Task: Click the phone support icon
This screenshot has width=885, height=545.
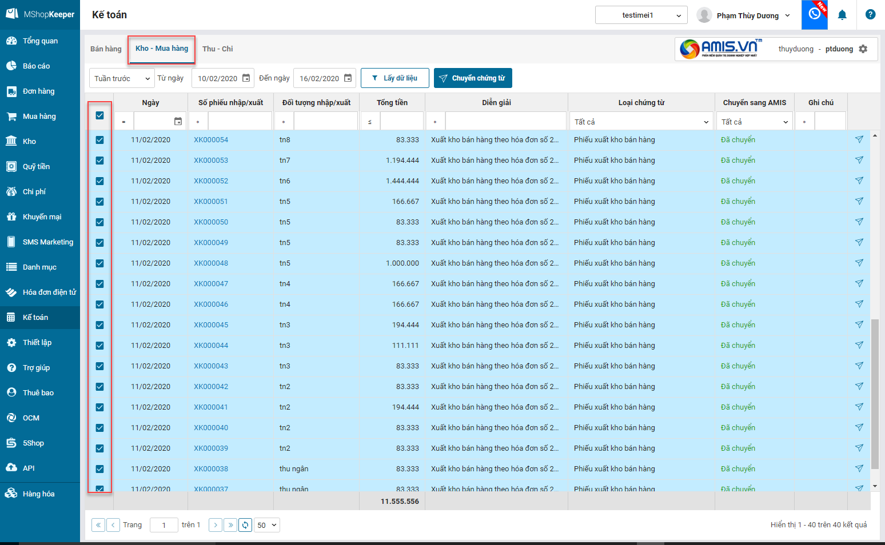Action: point(814,14)
